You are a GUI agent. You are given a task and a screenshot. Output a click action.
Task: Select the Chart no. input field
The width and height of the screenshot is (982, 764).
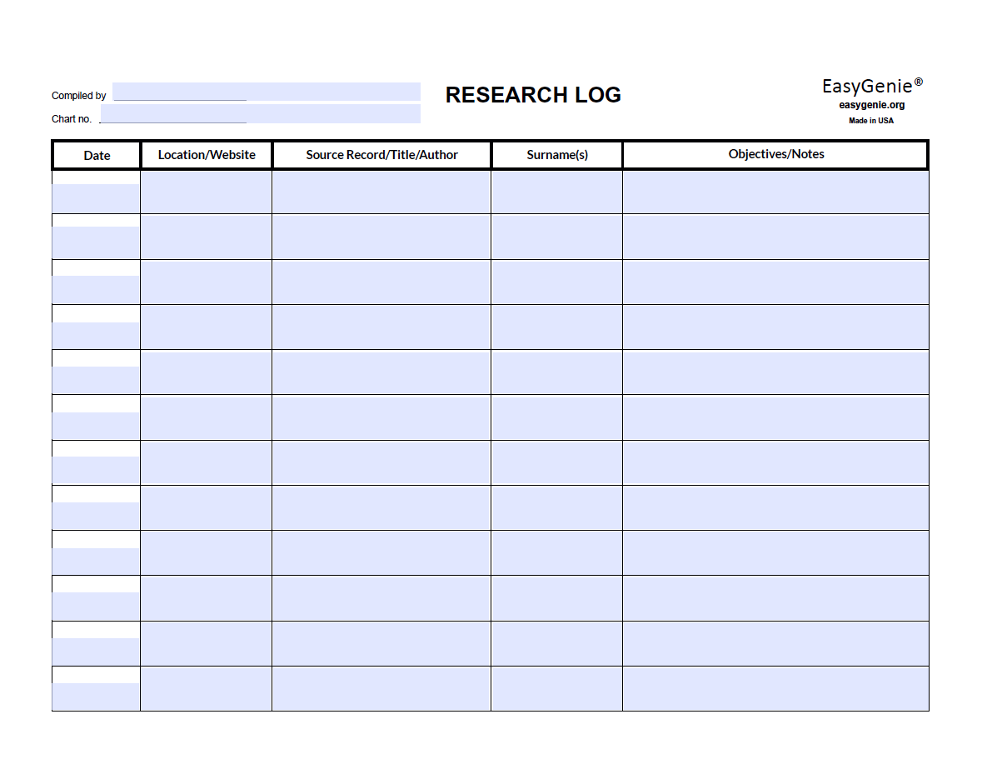pos(260,114)
